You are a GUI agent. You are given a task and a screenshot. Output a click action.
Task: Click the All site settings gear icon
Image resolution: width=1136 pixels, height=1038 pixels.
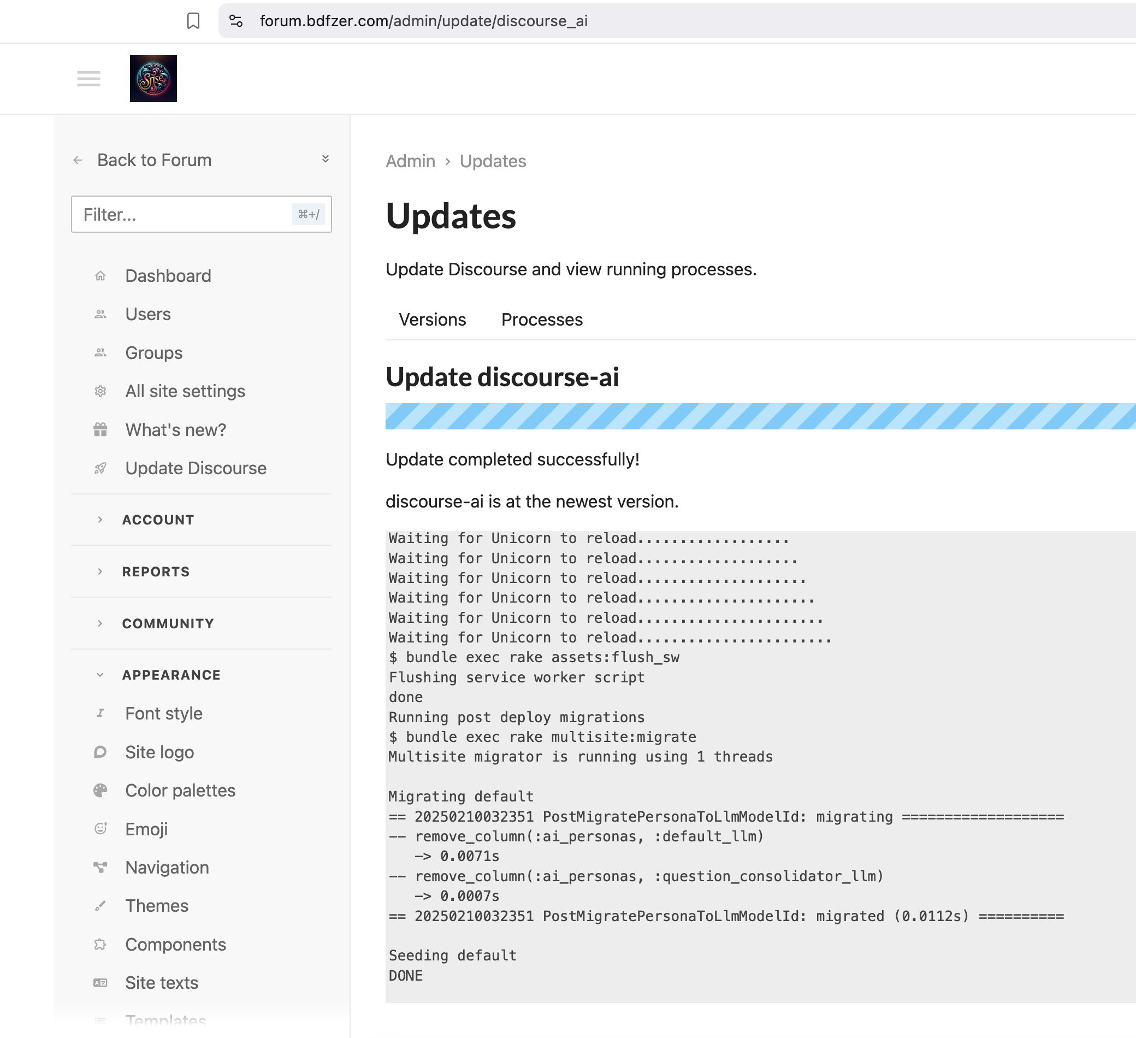100,391
